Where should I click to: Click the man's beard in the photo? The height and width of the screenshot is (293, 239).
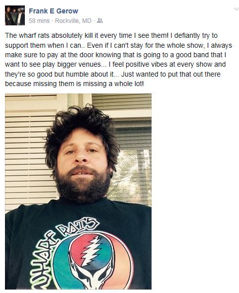pos(82,187)
